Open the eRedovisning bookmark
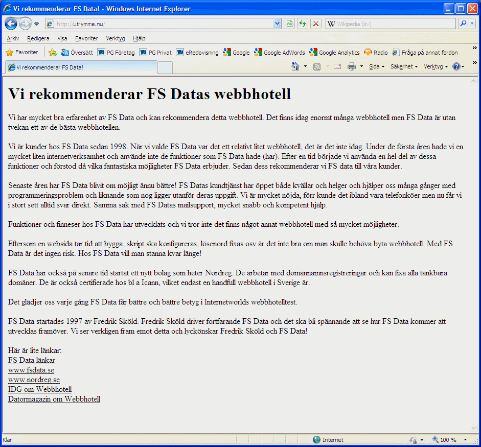481x447 pixels. 197,53
